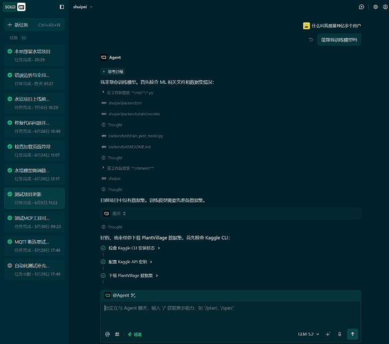Open the settings gear icon
Image resolution: width=389 pixels, height=344 pixels.
click(376, 7)
